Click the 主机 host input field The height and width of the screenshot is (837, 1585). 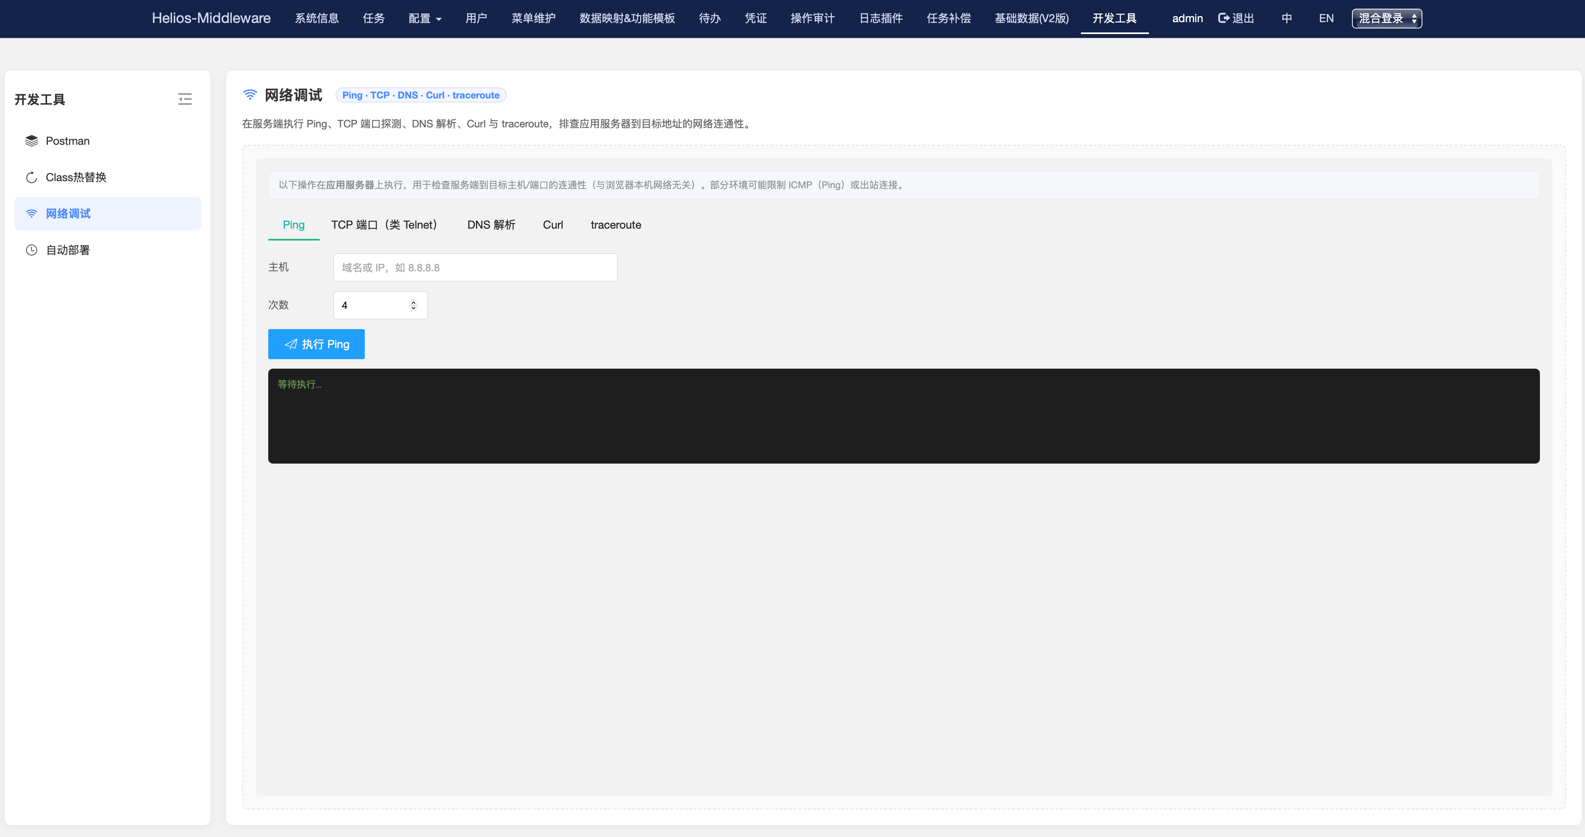click(x=475, y=267)
